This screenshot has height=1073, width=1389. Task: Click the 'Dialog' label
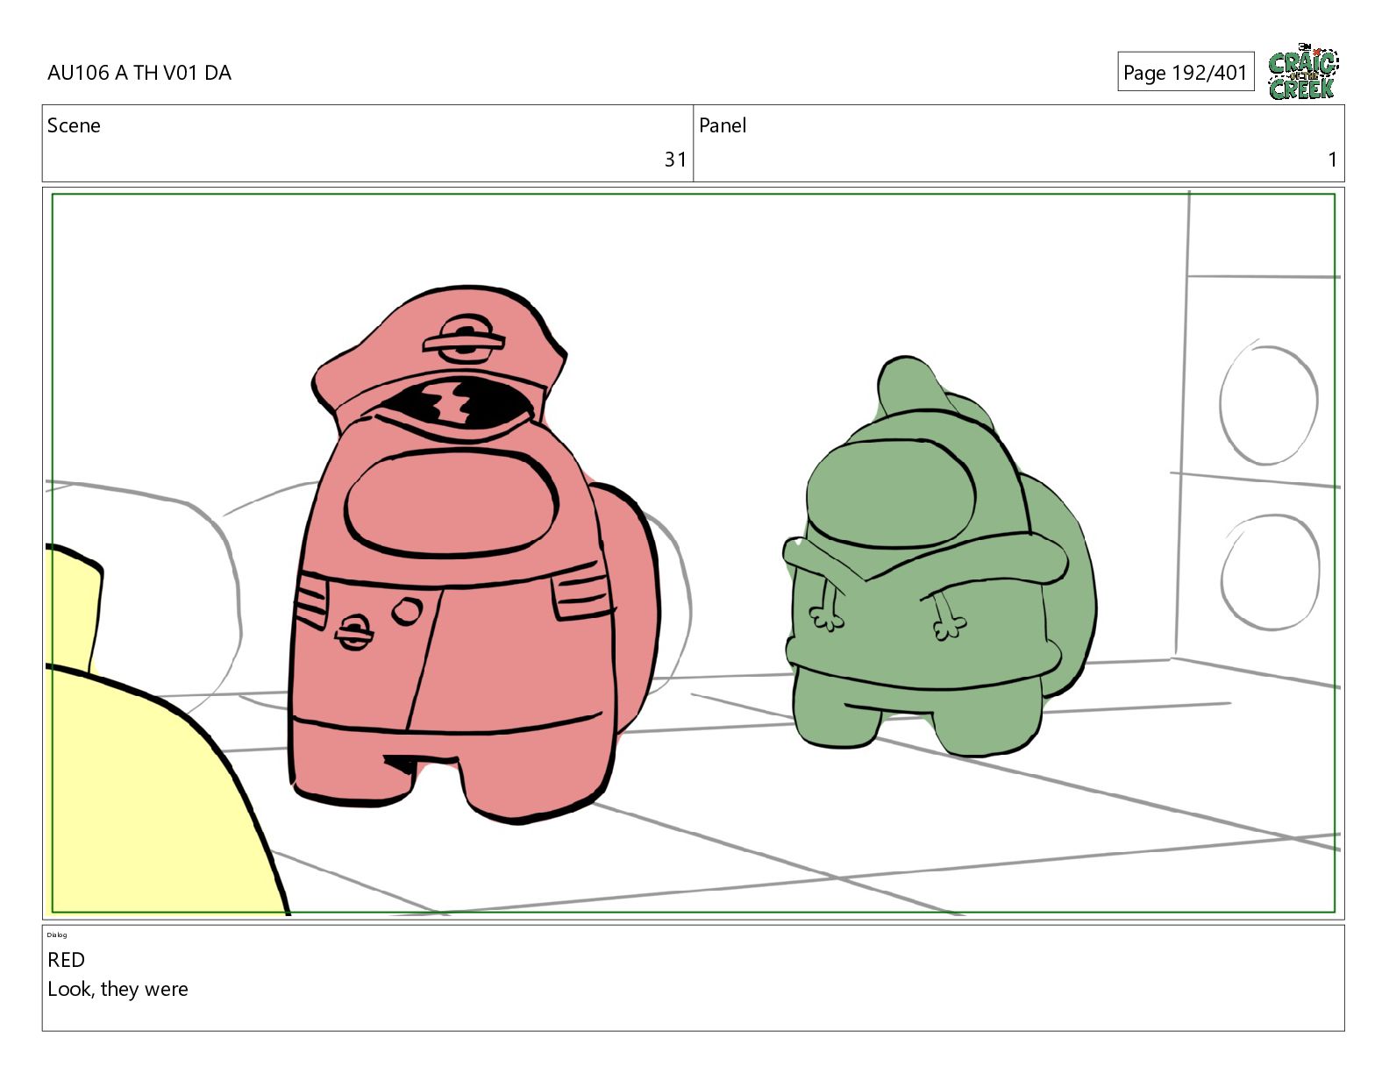click(x=57, y=934)
